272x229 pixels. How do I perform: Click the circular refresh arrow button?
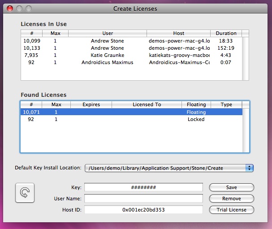(x=25, y=193)
